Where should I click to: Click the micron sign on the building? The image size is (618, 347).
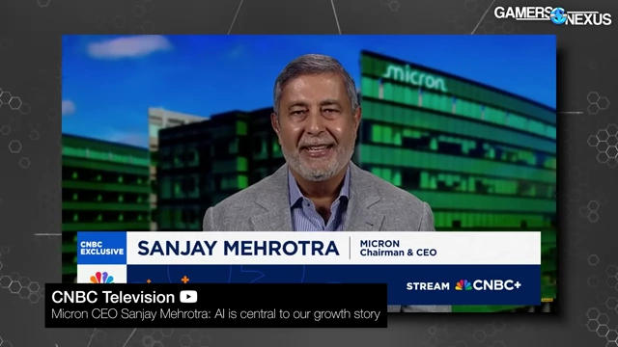pos(414,77)
